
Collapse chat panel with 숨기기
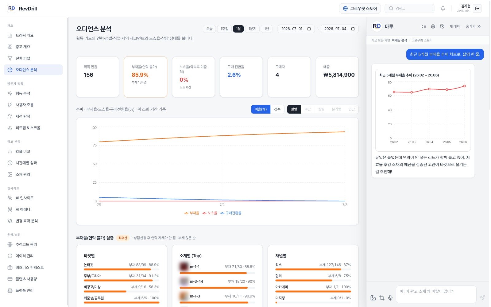[x=473, y=26]
